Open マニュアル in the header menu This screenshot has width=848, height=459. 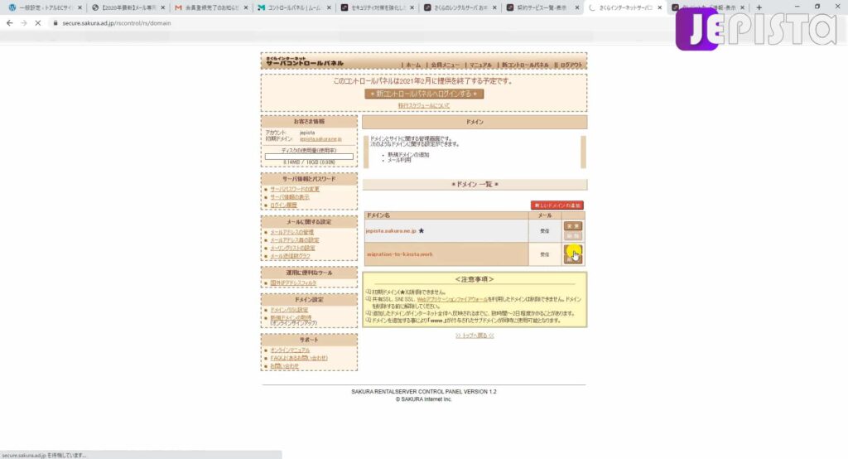480,65
